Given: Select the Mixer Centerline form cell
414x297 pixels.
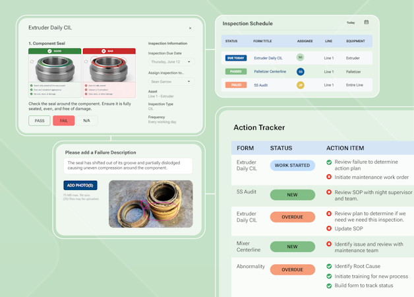Looking at the screenshot, I should [249, 247].
